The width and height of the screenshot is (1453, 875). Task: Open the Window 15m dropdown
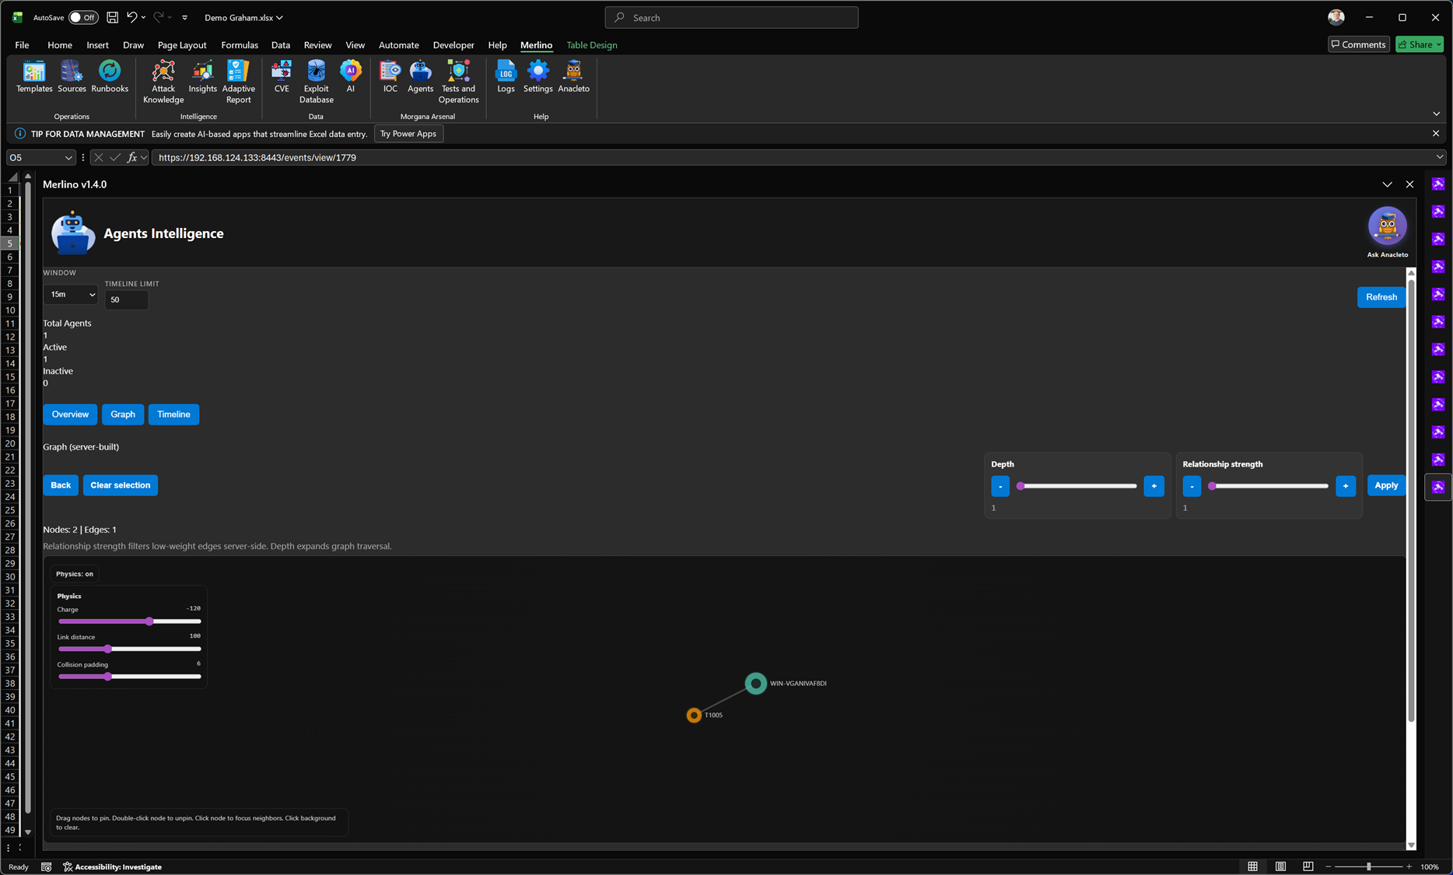point(71,295)
